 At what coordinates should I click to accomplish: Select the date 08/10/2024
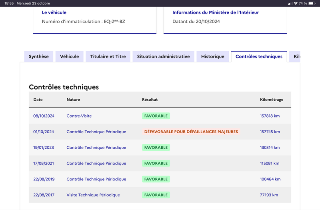pos(44,116)
